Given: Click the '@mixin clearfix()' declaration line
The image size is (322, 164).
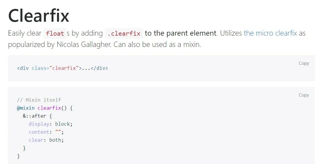Looking at the screenshot, I should tap(45, 108).
